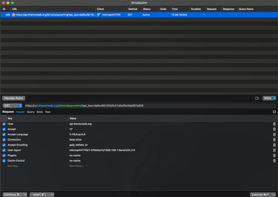
Task: Delete the Cache-Control header row
Action: (274, 161)
